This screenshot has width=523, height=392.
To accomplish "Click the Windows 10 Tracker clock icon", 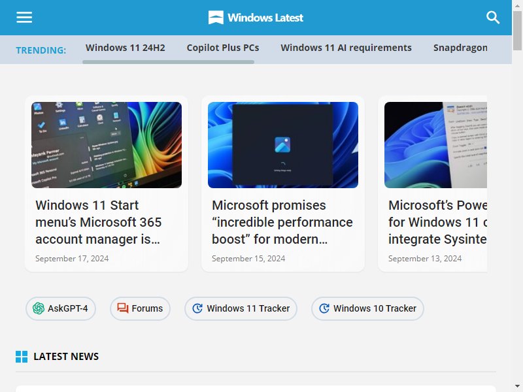I will (324, 308).
